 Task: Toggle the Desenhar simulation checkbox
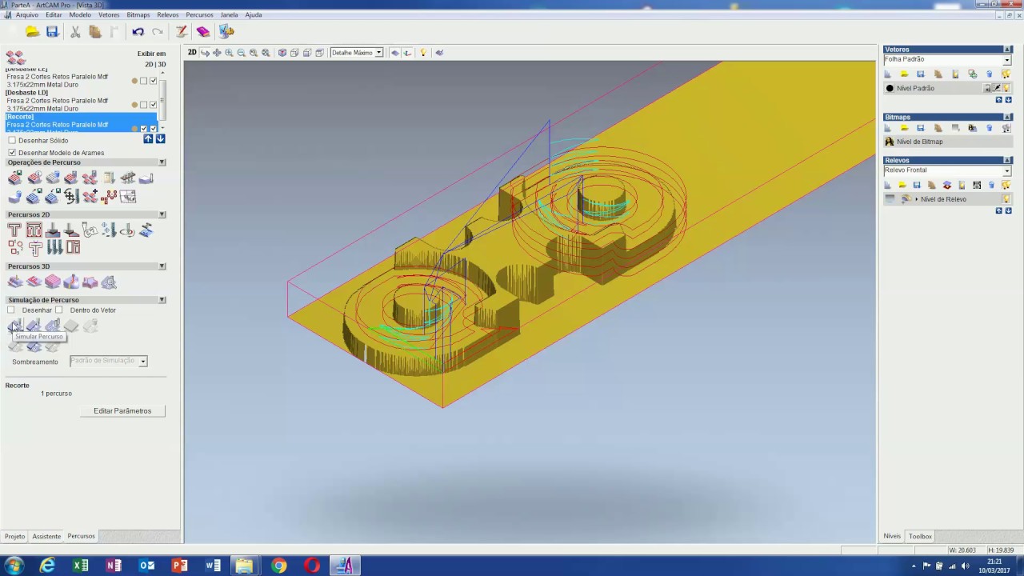[11, 310]
